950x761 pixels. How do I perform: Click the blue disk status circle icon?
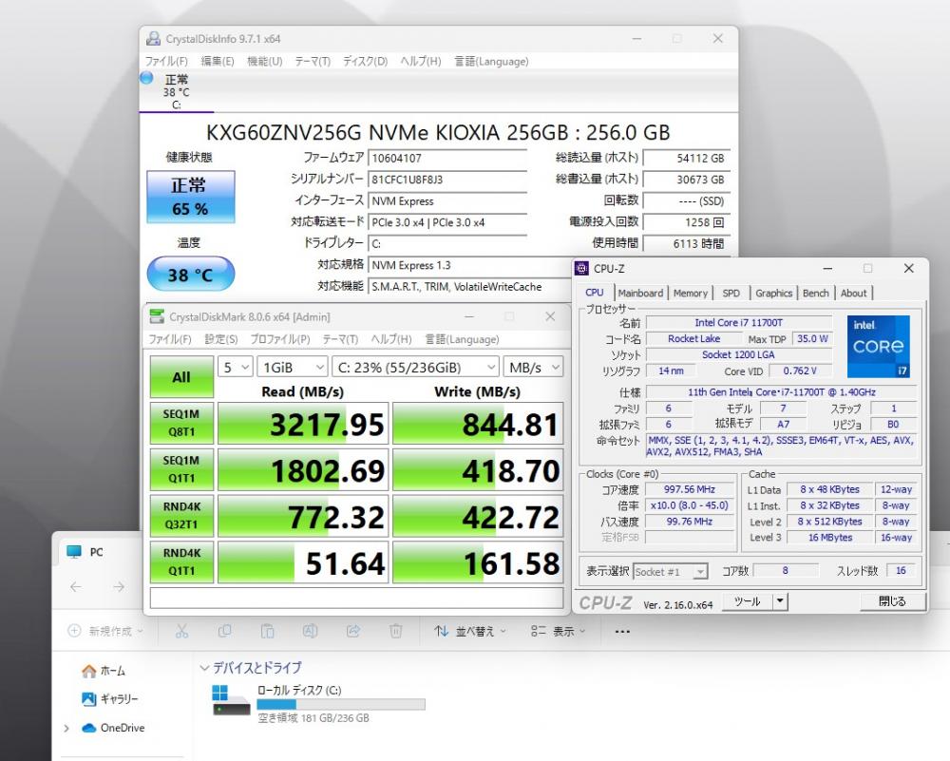tap(146, 78)
